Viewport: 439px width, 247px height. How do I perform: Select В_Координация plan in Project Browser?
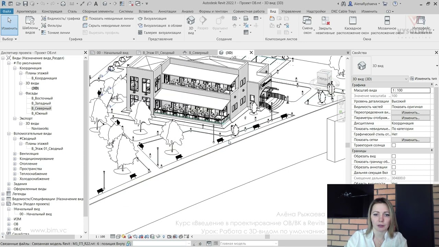click(44, 78)
